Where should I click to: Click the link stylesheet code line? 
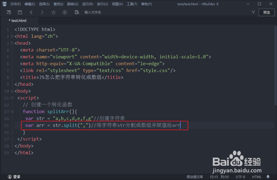coord(98,71)
